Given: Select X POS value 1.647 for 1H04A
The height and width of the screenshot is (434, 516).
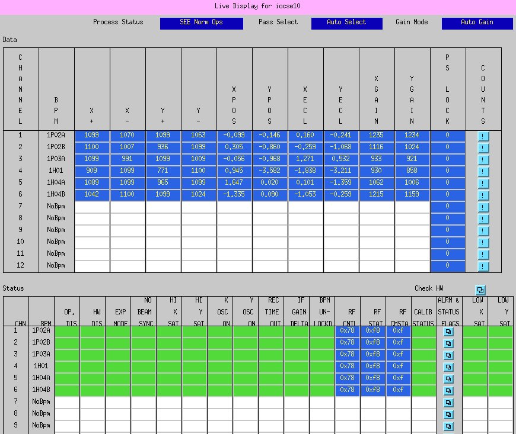Looking at the screenshot, I should pyautogui.click(x=234, y=184).
